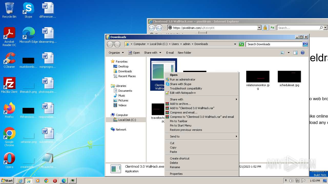
Task: Open Firefox desktop shortcut
Action: [x=9, y=110]
